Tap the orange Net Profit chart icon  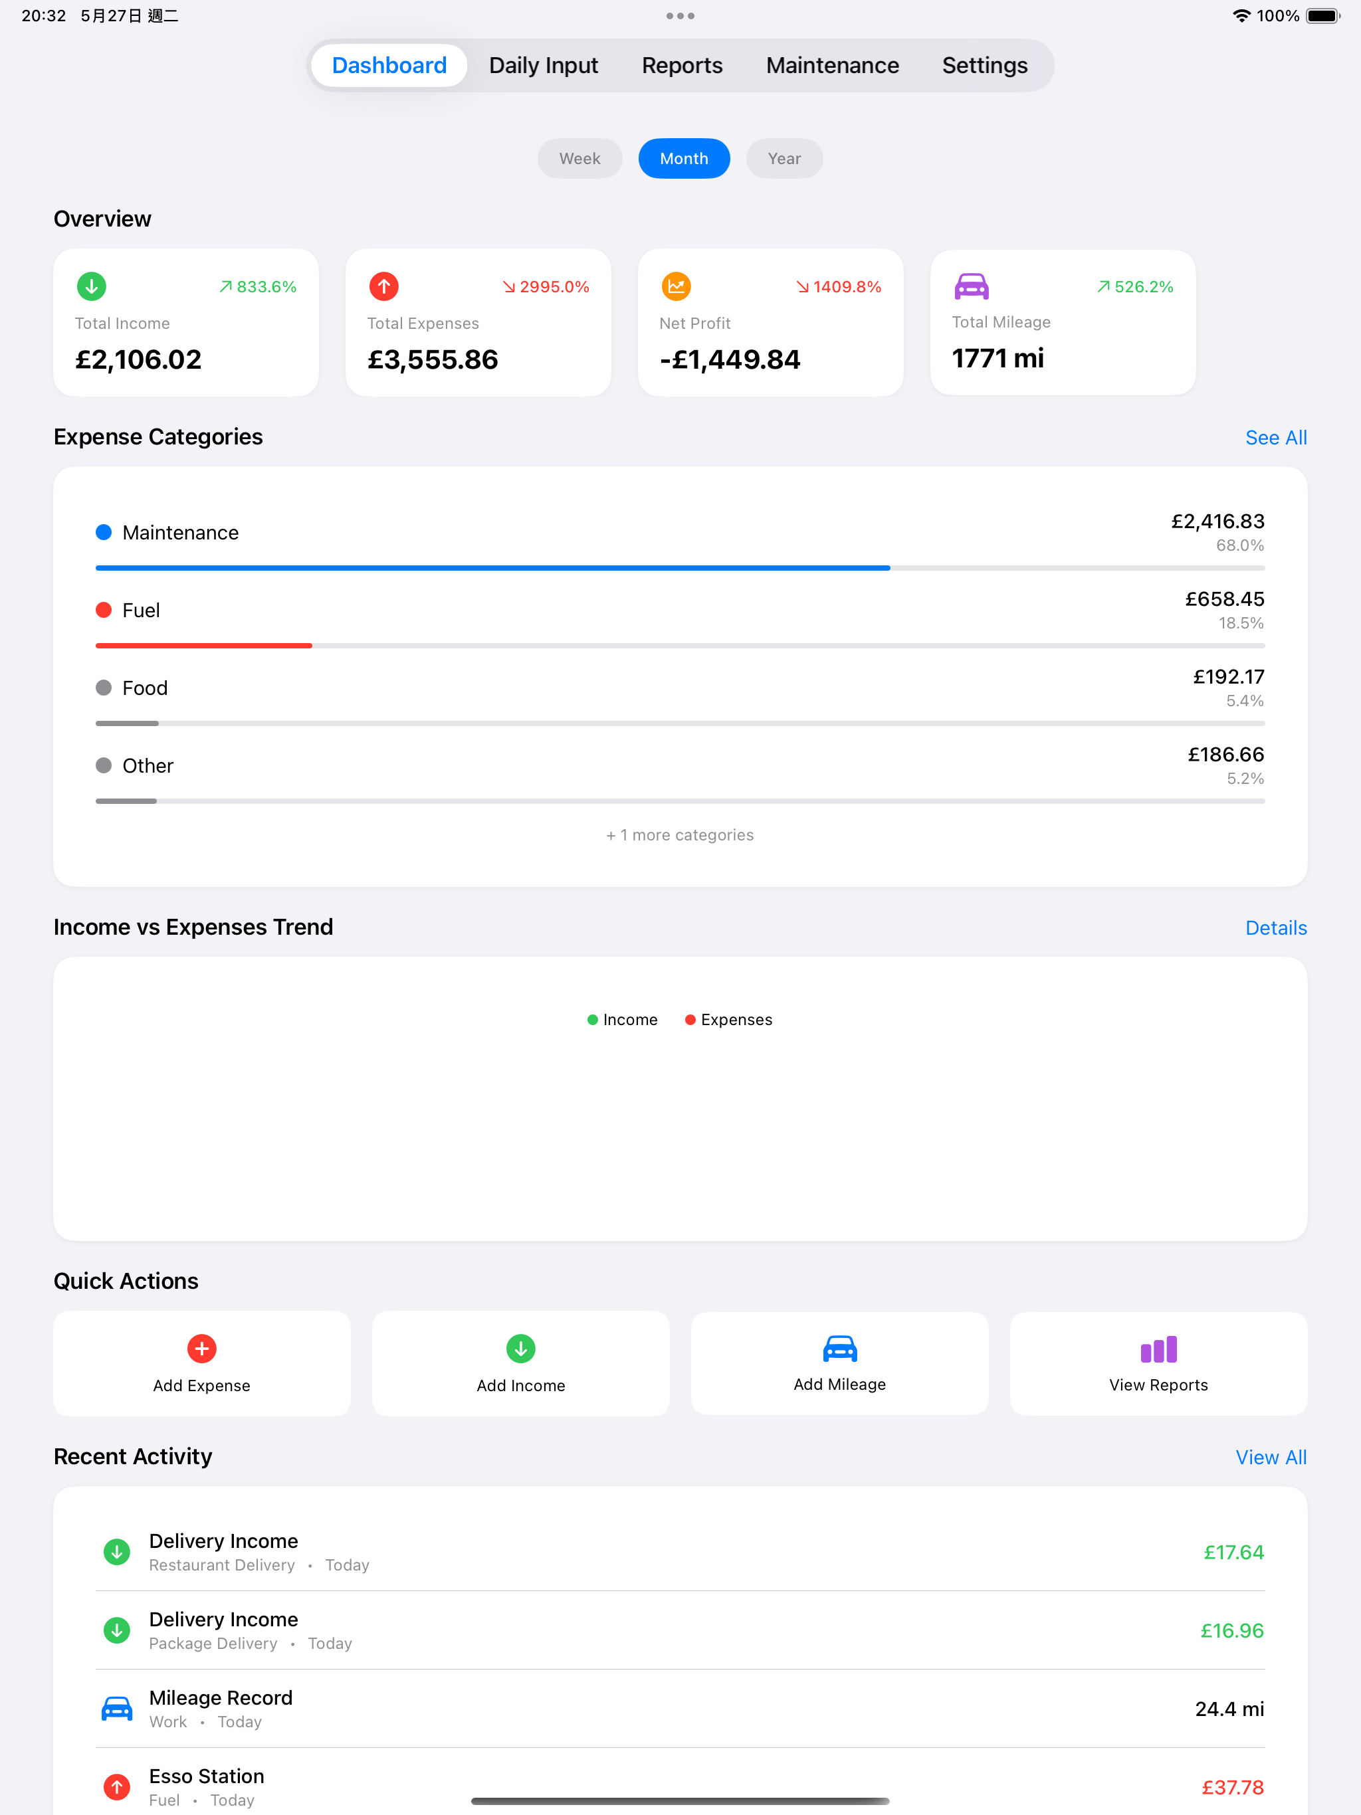click(x=676, y=286)
